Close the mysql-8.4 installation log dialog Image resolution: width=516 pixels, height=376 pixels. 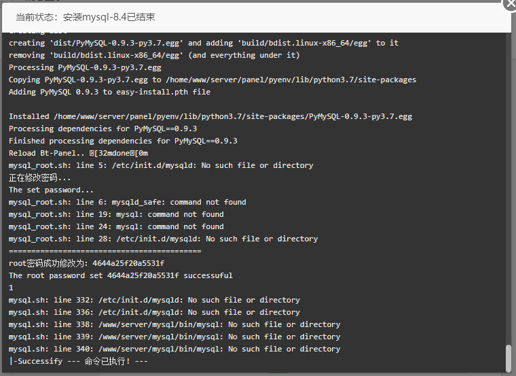(510, 3)
